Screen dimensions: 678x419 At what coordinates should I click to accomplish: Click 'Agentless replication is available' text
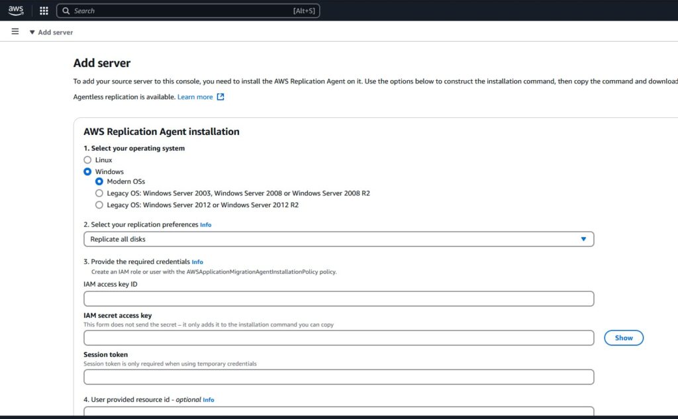coord(124,97)
